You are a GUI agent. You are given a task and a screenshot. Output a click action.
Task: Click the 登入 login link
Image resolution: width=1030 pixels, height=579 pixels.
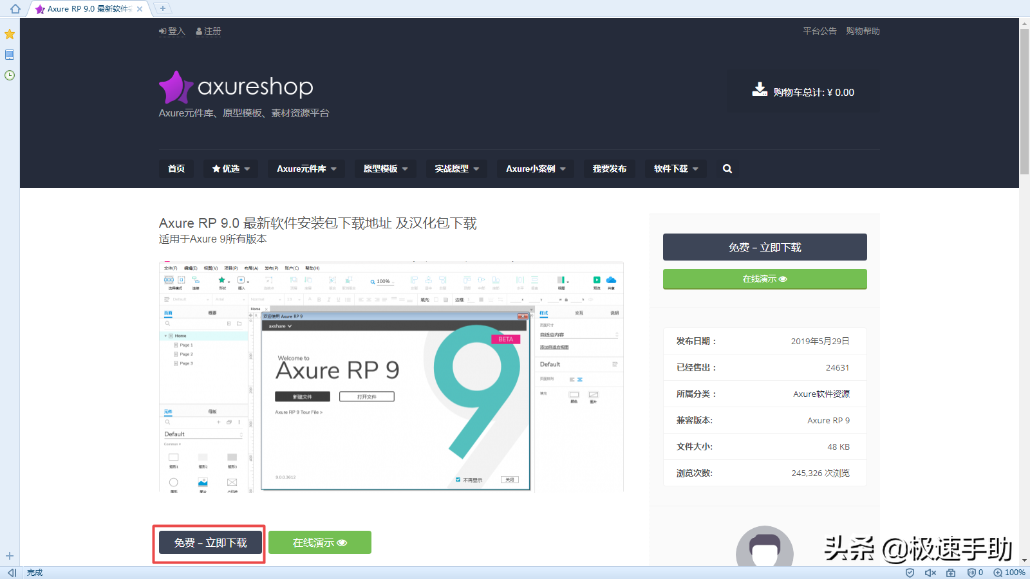(x=172, y=31)
